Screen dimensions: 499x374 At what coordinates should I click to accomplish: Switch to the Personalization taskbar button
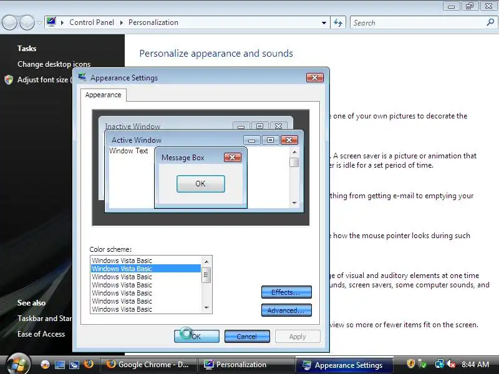(246, 365)
